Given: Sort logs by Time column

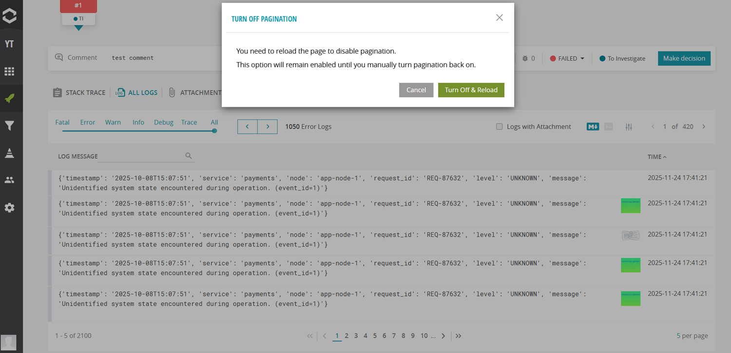Looking at the screenshot, I should pyautogui.click(x=657, y=157).
